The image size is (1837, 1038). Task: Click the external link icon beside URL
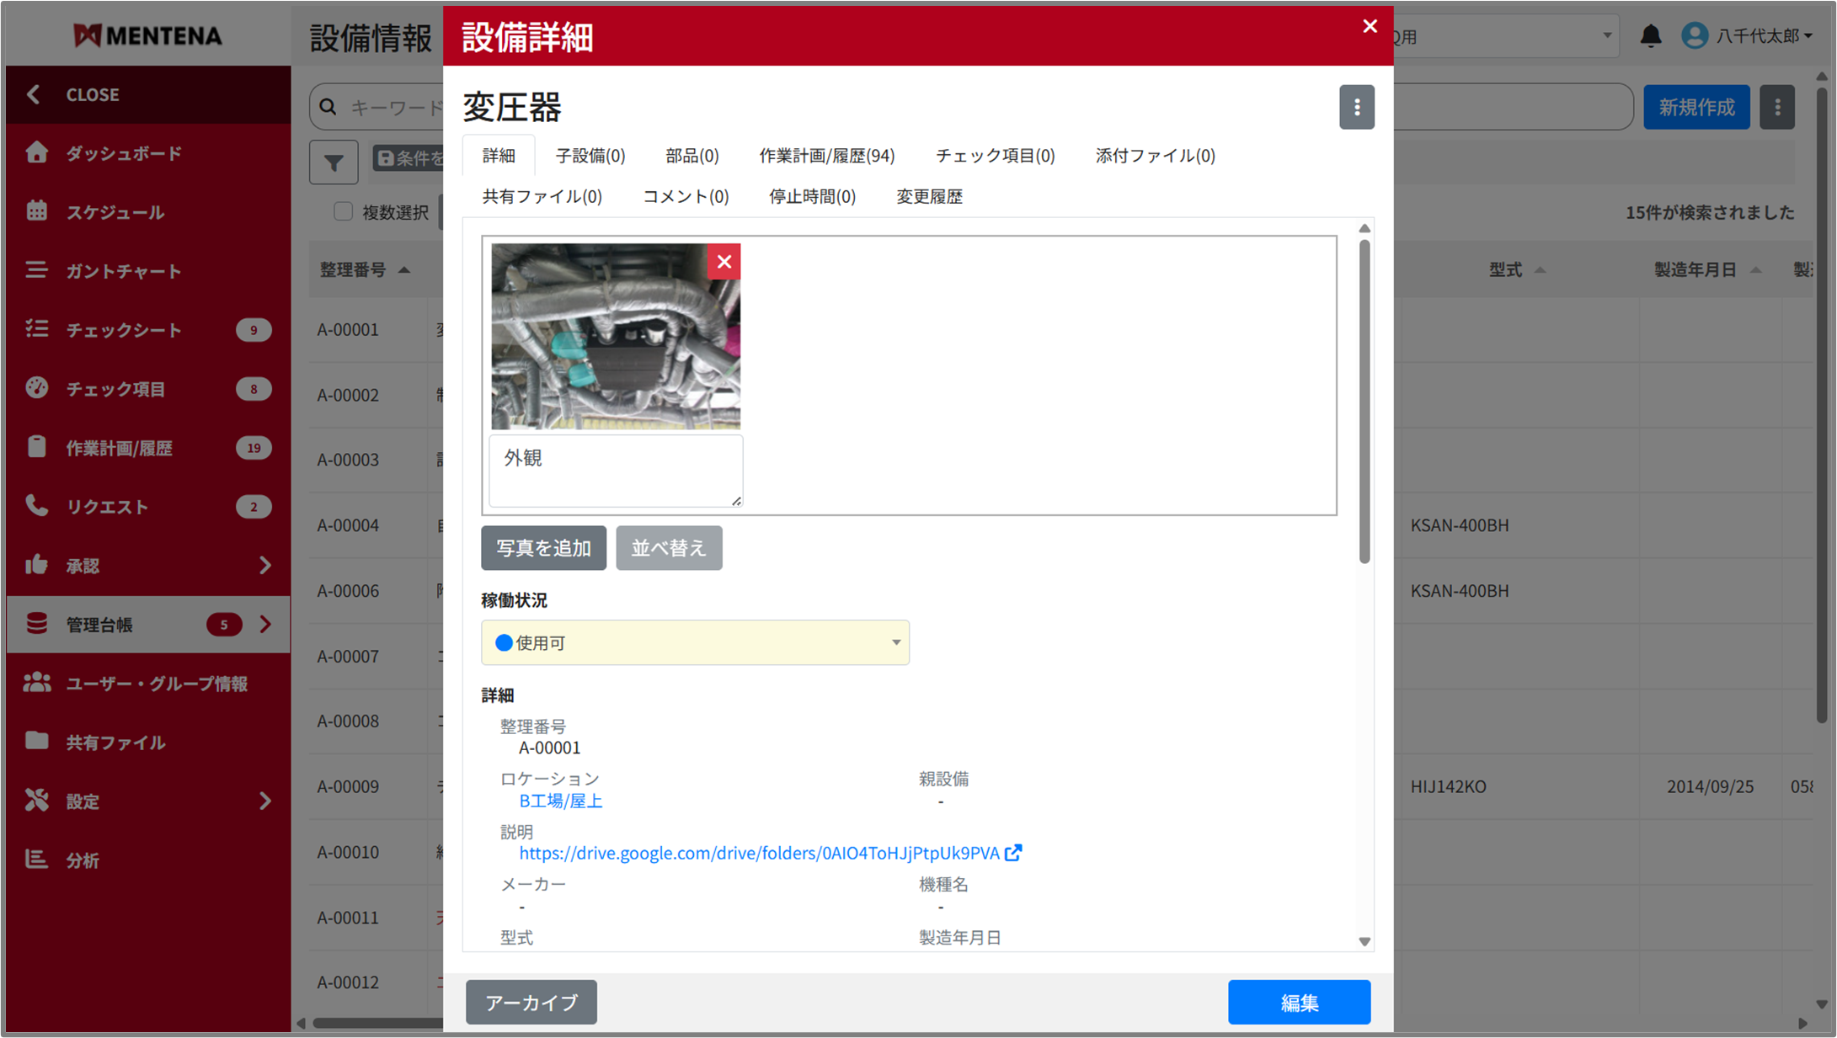coord(1013,853)
